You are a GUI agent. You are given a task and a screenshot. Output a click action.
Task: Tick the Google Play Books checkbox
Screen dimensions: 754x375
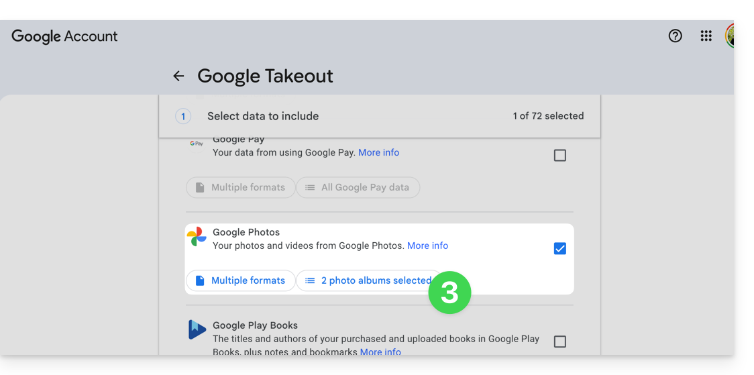click(x=559, y=341)
